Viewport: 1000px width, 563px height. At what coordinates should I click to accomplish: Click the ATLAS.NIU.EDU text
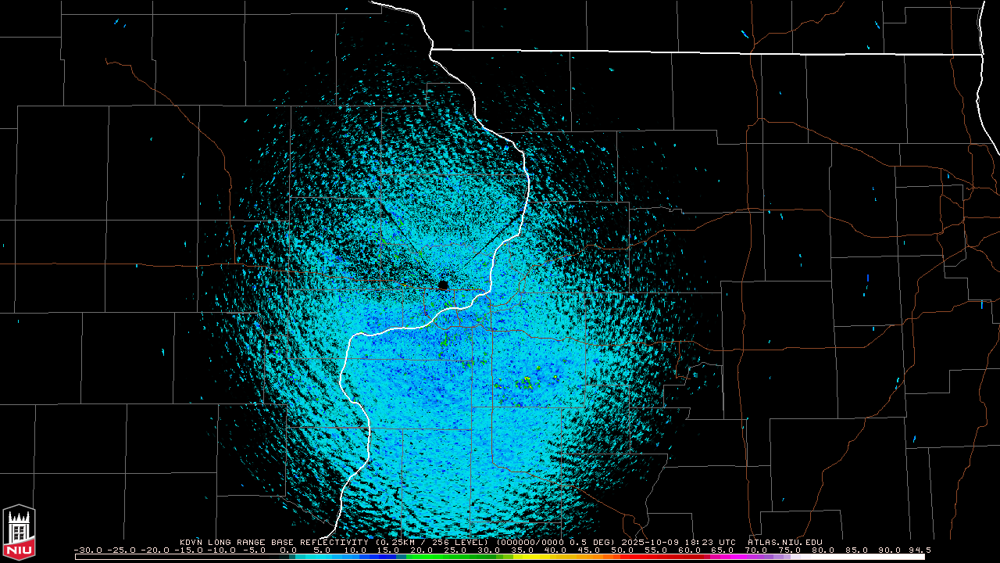pyautogui.click(x=784, y=542)
